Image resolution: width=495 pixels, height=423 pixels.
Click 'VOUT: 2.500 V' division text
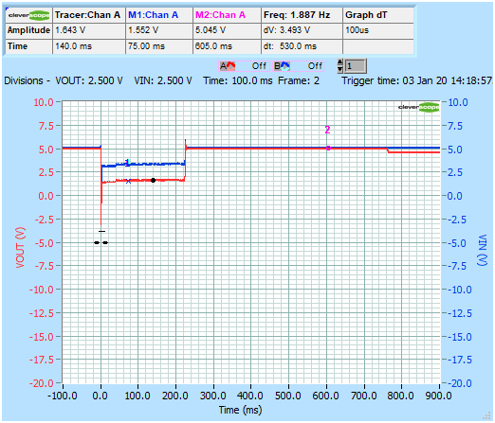89,81
